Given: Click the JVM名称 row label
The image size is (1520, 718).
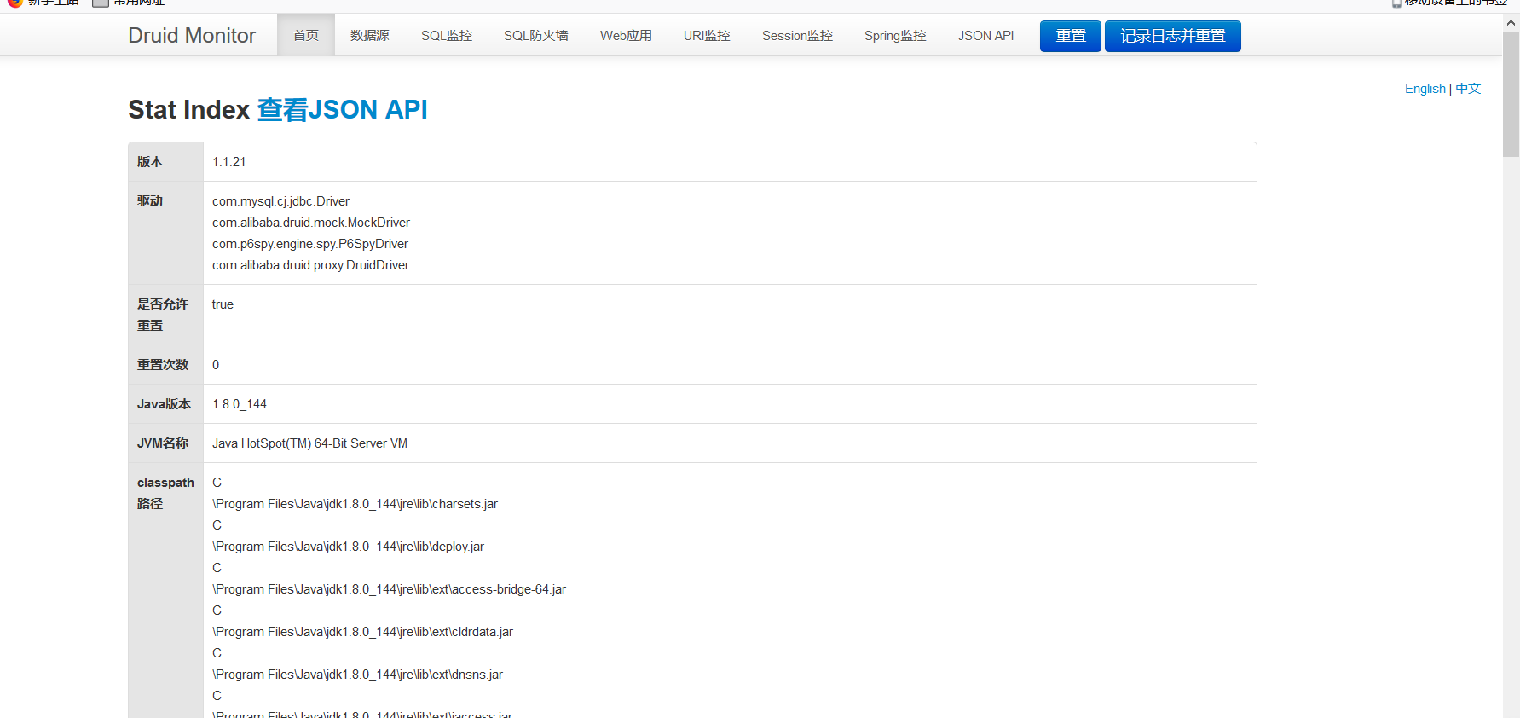Looking at the screenshot, I should click(x=163, y=443).
